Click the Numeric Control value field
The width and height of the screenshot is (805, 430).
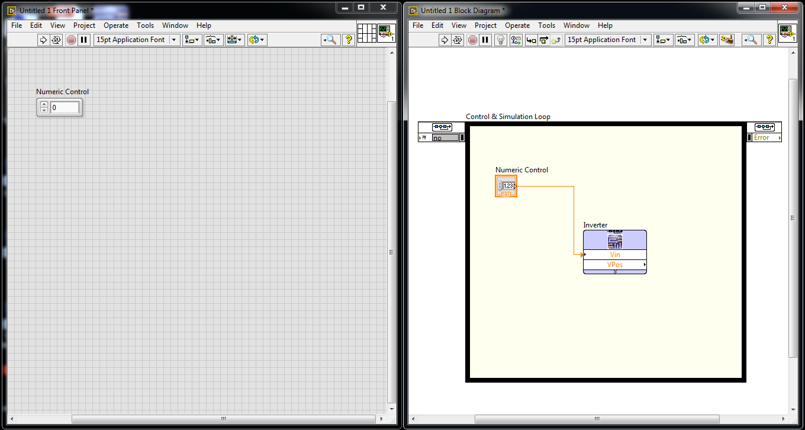coord(65,108)
